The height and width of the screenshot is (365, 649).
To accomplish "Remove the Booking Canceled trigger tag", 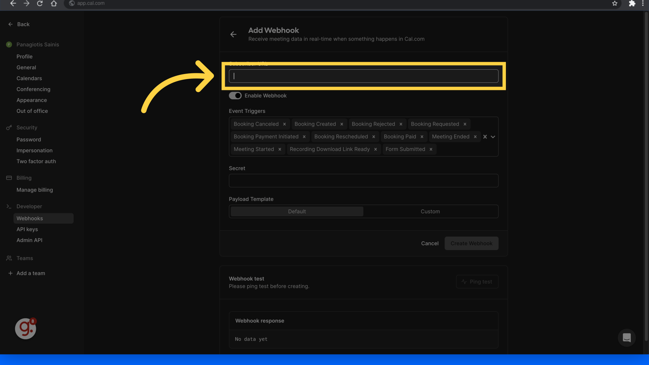I will 284,124.
